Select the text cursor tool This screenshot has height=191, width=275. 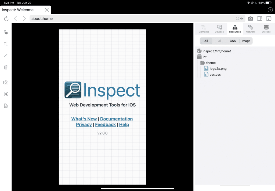coord(6,44)
